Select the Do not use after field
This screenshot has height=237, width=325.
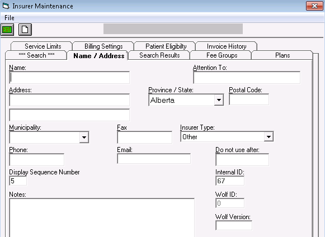242,159
